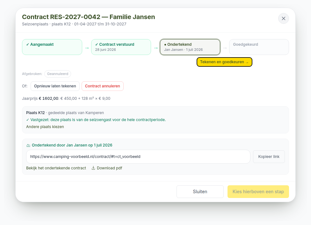
Task: Select the Contract verstuurd step
Action: (x=121, y=47)
